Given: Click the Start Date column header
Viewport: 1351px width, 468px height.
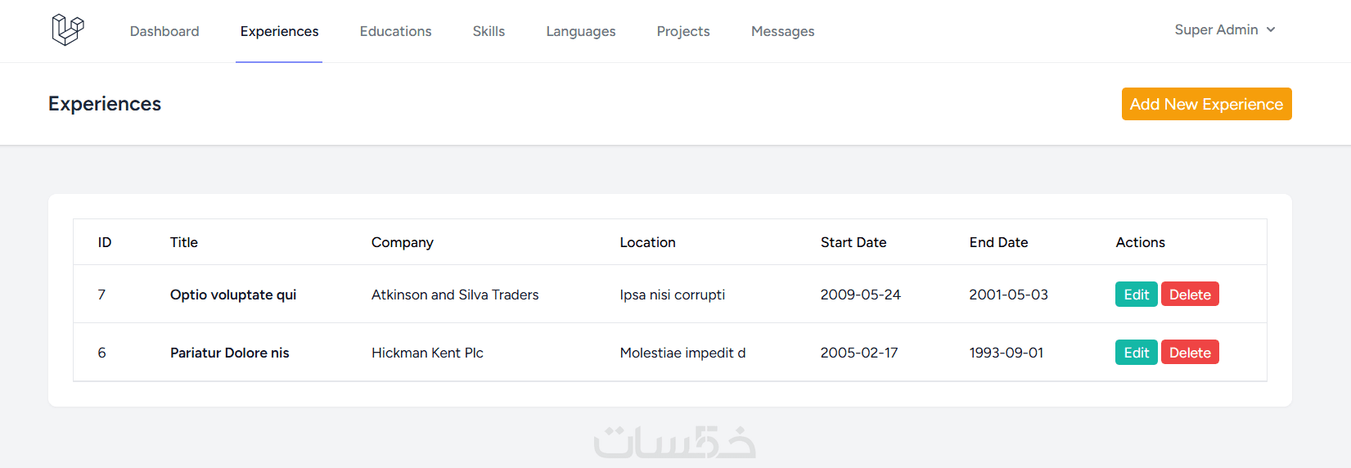Looking at the screenshot, I should coord(853,242).
